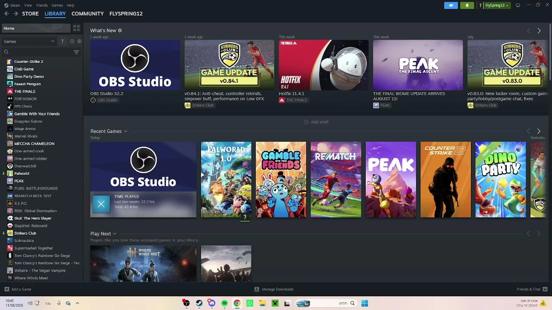This screenshot has width=552, height=310.
Task: Switch Steam to Big Picture mode
Action: coord(518,5)
